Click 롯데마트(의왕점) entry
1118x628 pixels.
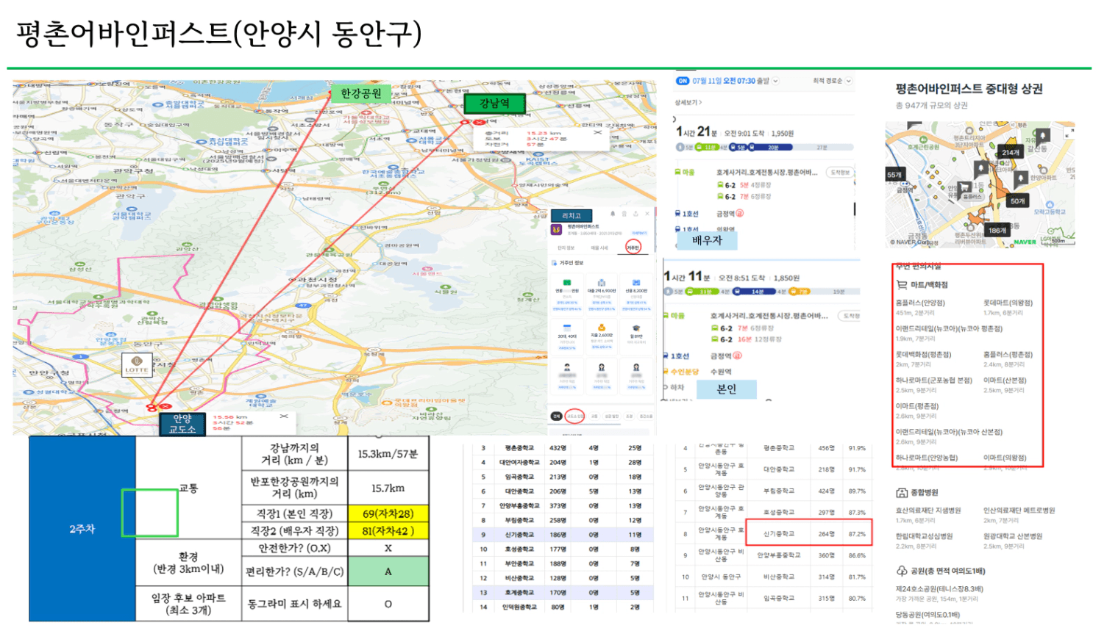coord(1008,303)
